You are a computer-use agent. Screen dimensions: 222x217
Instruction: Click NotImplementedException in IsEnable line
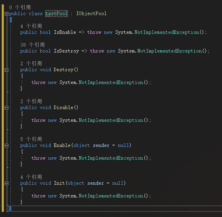[x=167, y=32]
